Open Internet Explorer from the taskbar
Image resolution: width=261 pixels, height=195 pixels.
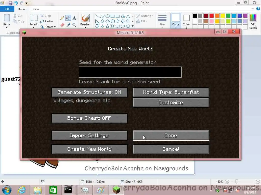[22, 190]
